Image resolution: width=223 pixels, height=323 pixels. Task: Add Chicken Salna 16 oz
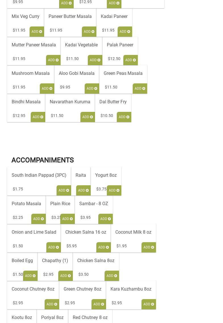click(103, 247)
